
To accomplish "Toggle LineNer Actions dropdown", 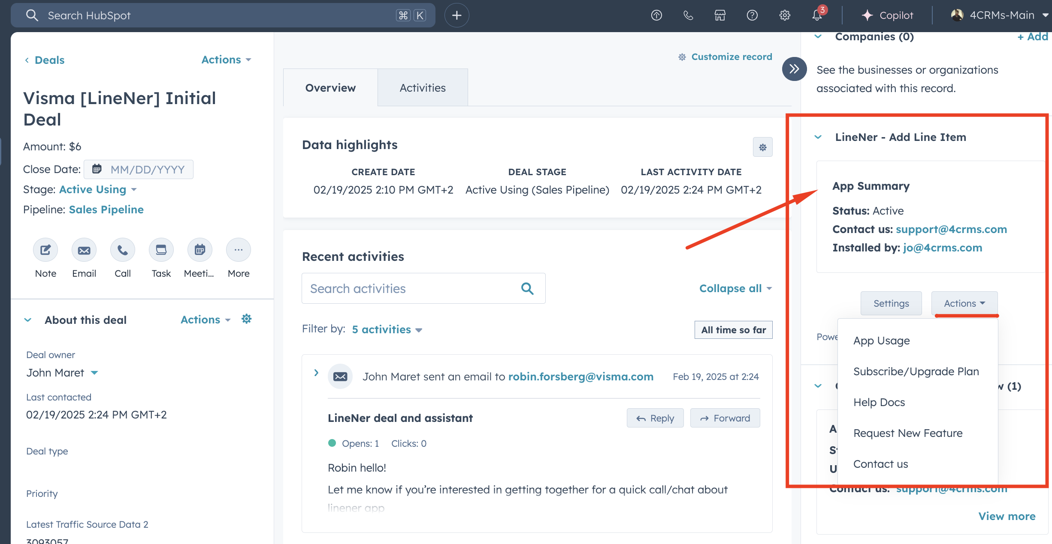I will coord(964,303).
